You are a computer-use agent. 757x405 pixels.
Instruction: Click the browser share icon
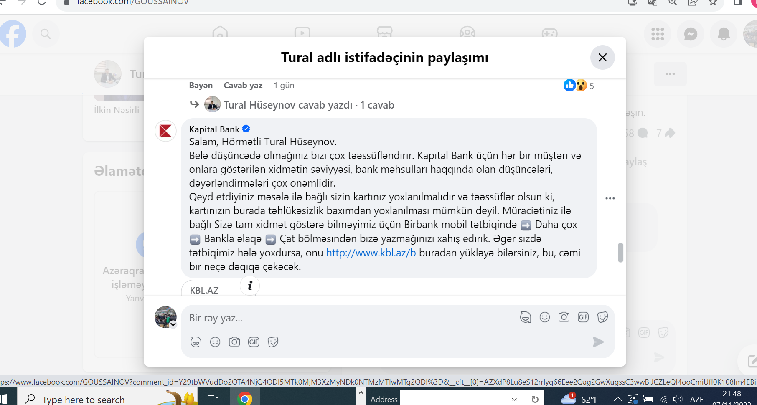(693, 3)
